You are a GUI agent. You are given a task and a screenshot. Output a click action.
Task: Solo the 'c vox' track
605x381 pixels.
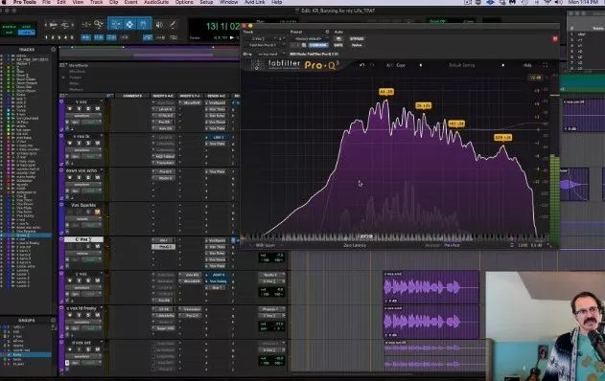(88, 280)
